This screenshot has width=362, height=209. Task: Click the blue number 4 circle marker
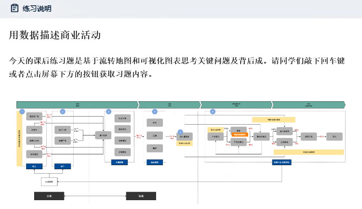click(154, 111)
